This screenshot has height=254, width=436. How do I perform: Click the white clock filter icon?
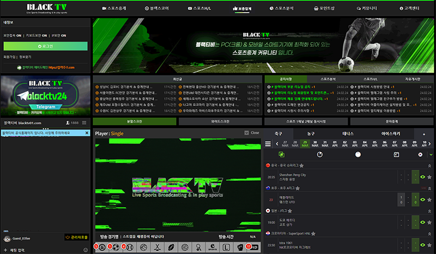point(358,154)
